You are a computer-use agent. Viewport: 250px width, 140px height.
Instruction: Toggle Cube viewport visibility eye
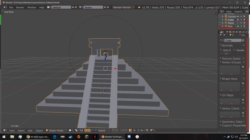coord(238,20)
